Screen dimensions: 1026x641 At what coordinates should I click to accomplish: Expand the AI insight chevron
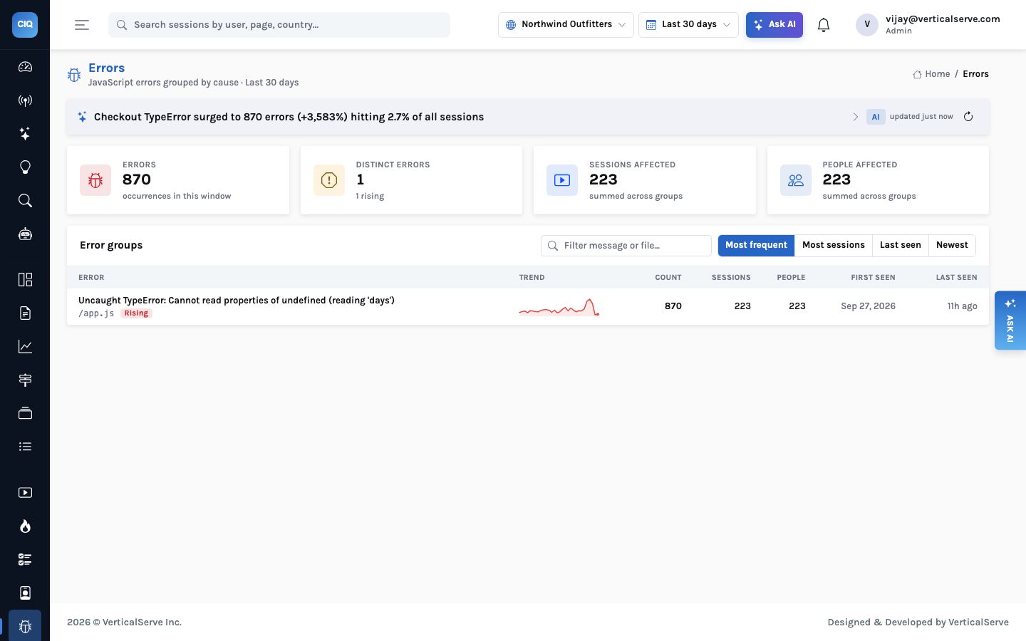pyautogui.click(x=855, y=117)
